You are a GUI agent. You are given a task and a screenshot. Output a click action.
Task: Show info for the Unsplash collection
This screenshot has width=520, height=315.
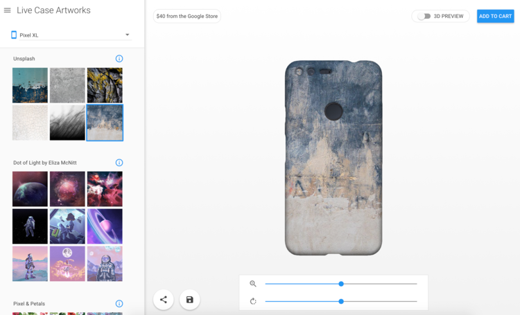(119, 59)
